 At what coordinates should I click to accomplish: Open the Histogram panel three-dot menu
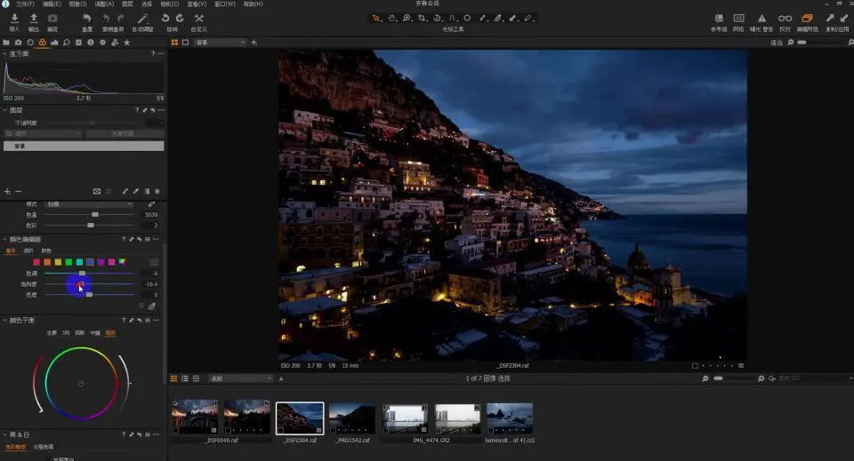pos(161,54)
